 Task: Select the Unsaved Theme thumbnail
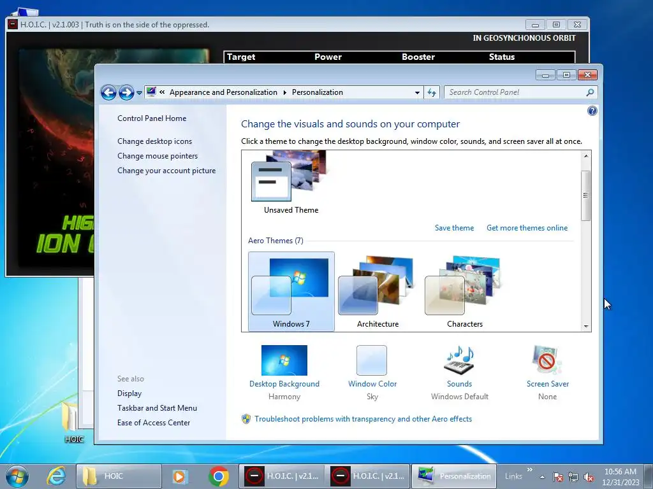291,182
